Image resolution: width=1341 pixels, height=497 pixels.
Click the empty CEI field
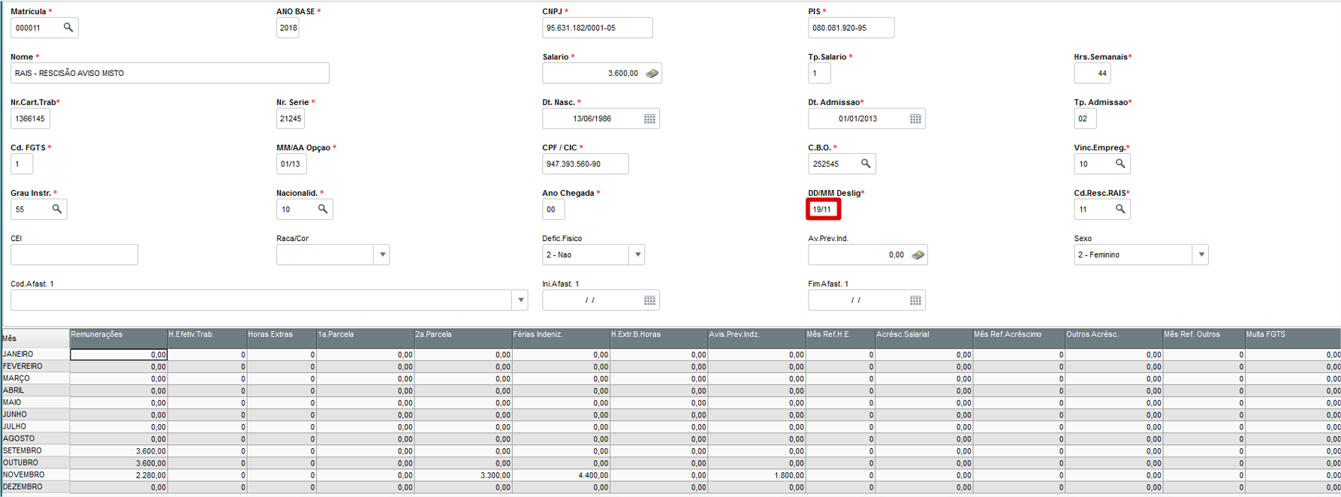coord(74,255)
